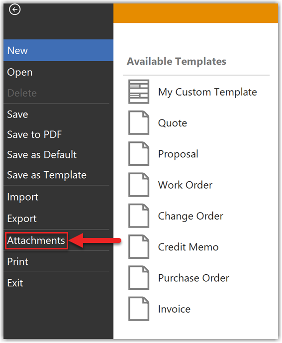Open the Attachments menu entry
The width and height of the screenshot is (282, 343).
(x=36, y=240)
